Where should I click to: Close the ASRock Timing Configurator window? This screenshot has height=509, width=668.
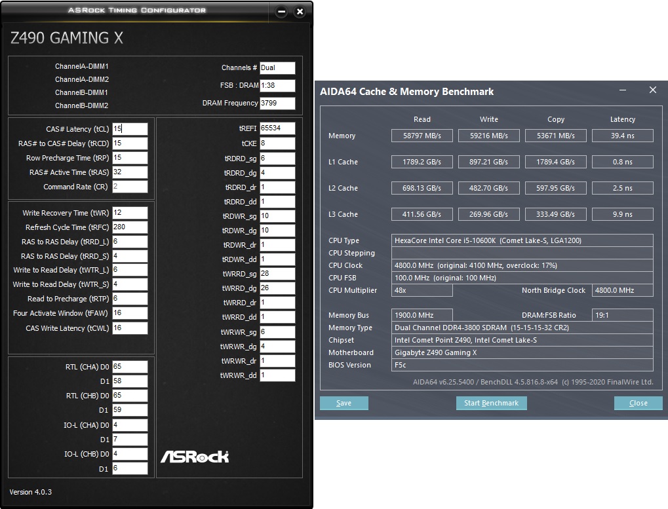[x=300, y=12]
